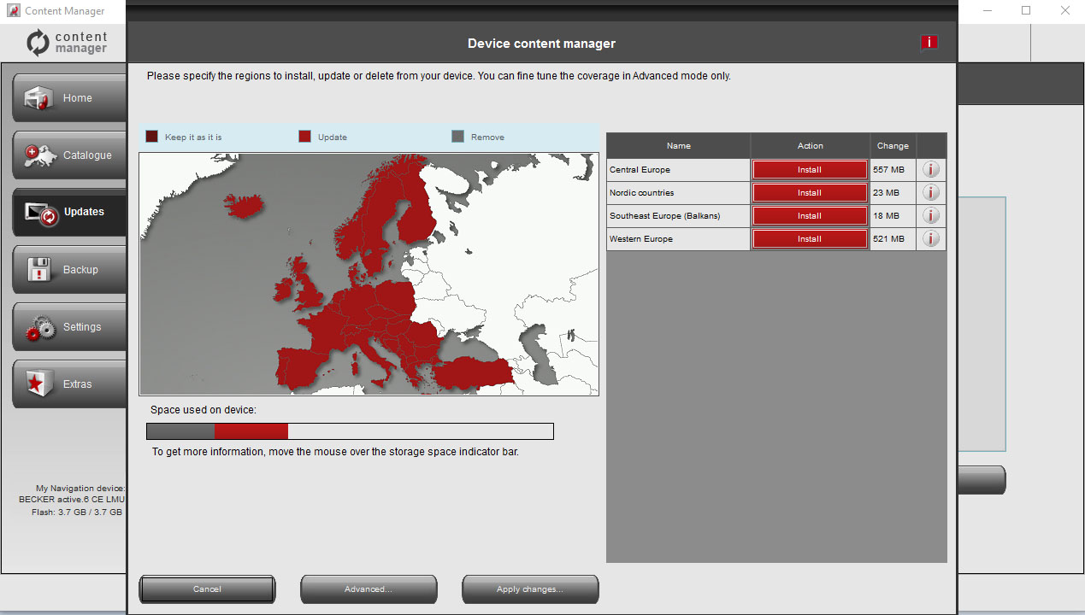This screenshot has width=1085, height=615.
Task: Open the Extras section
Action: click(70, 384)
